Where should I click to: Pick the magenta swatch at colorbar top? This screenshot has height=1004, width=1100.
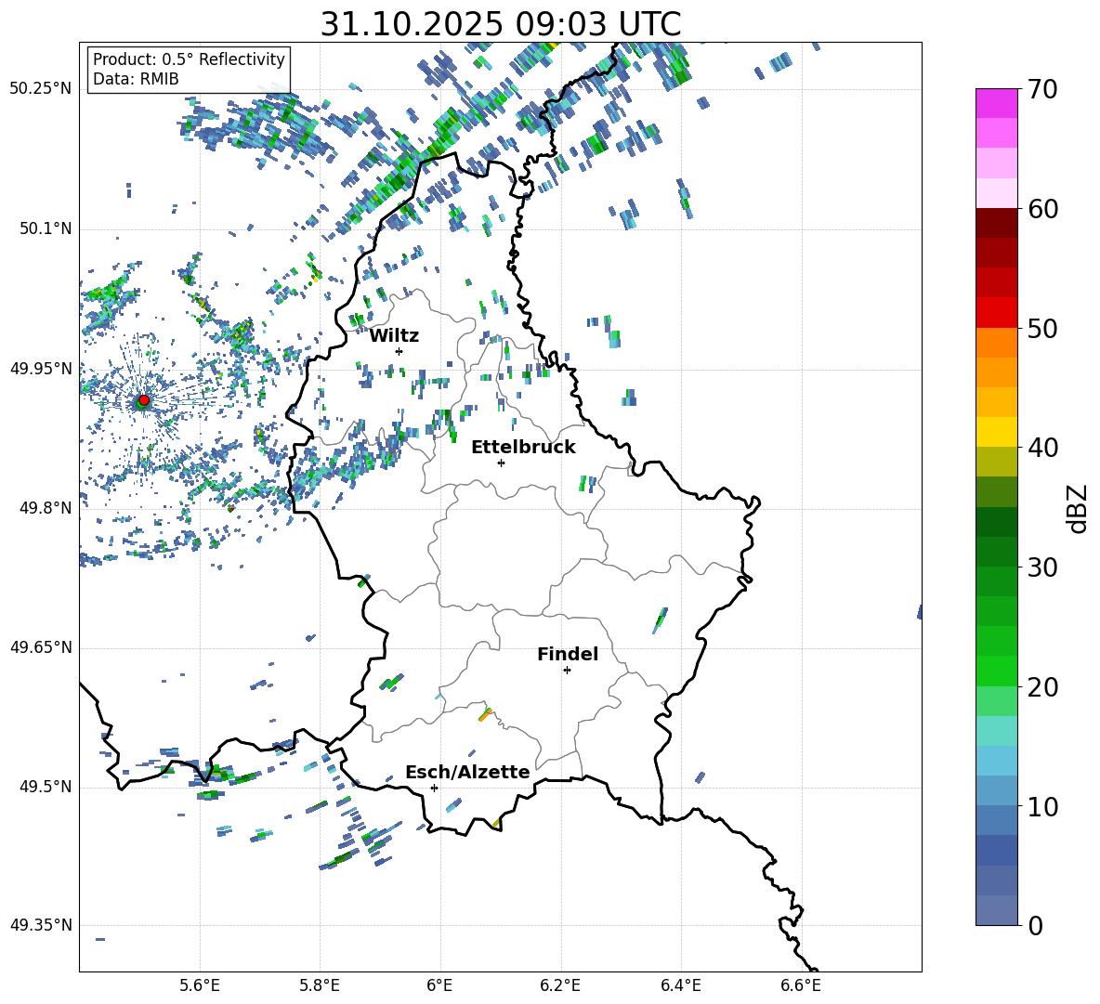(996, 103)
